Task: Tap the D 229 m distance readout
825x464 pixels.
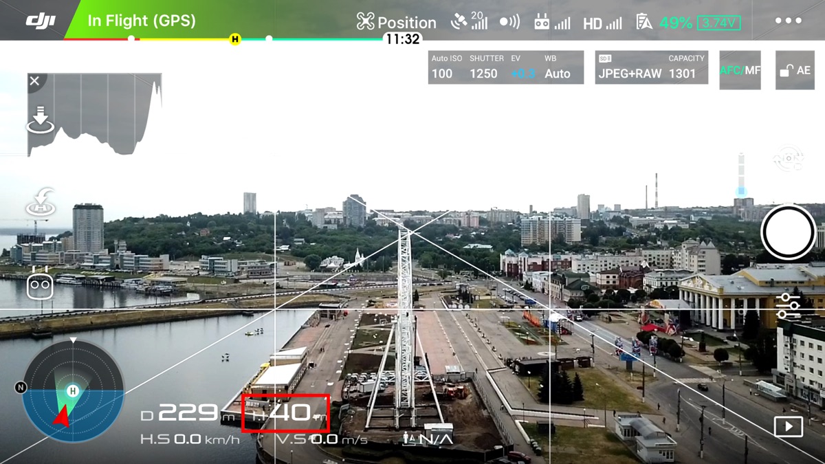Action: (x=188, y=413)
